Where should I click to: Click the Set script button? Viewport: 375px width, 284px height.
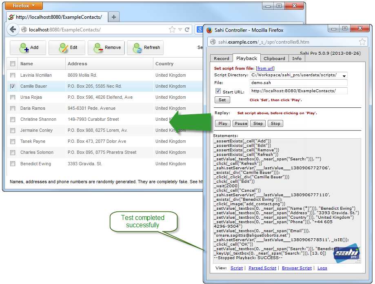[x=222, y=100]
